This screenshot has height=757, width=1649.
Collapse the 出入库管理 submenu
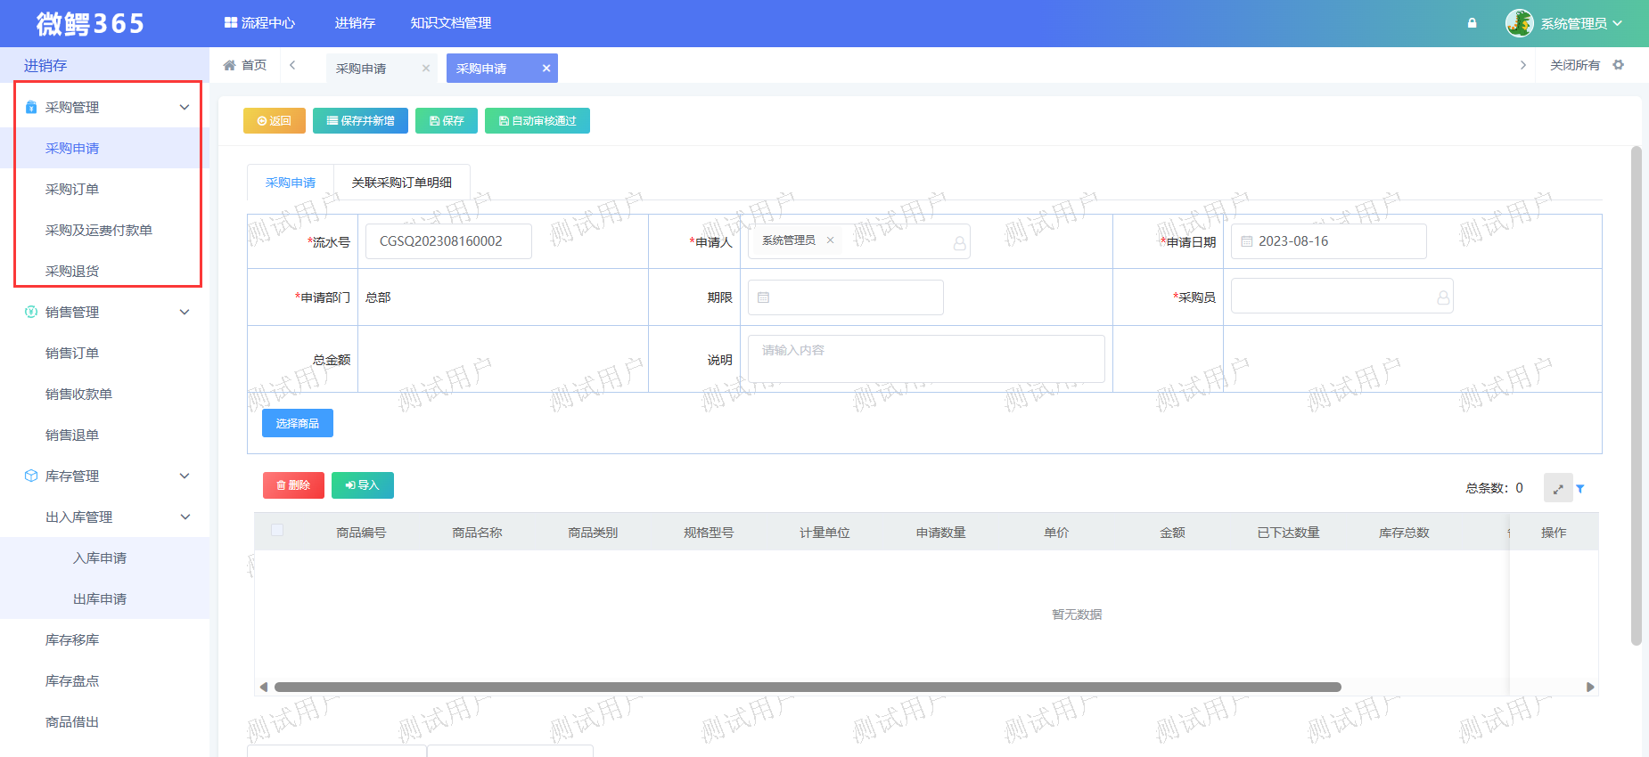(185, 517)
